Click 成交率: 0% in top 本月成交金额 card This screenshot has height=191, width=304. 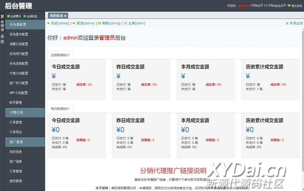point(214,84)
